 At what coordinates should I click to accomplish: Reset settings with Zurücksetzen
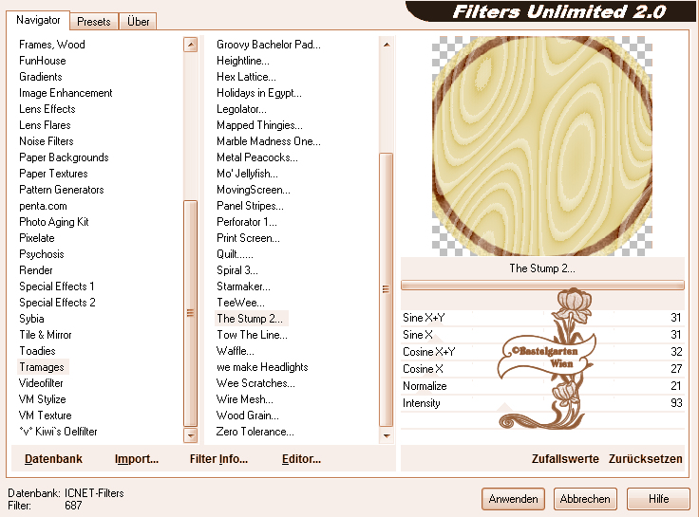tap(645, 459)
